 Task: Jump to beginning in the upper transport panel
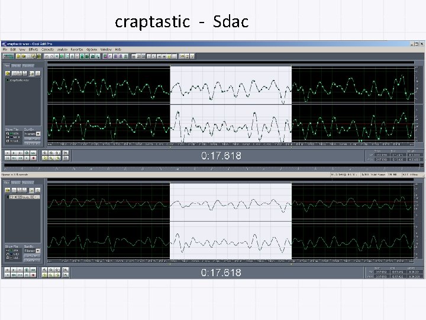pyautogui.click(x=8, y=158)
